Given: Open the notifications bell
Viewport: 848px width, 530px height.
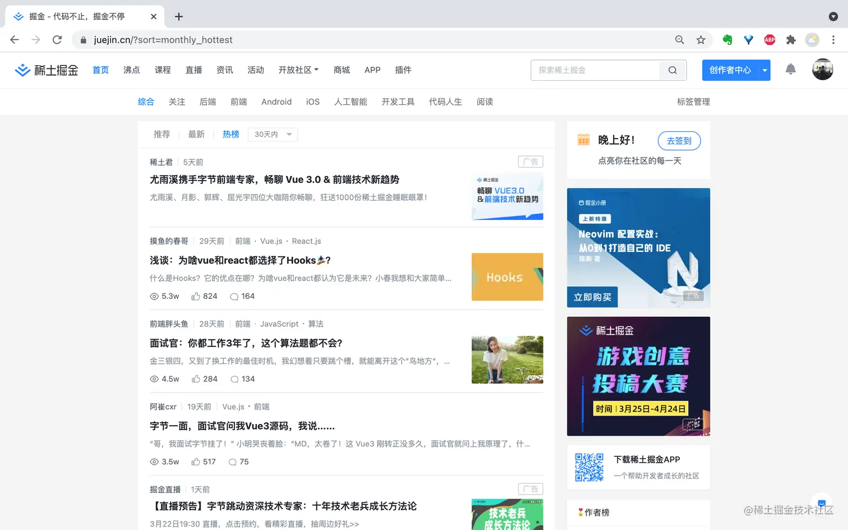Looking at the screenshot, I should click(790, 69).
